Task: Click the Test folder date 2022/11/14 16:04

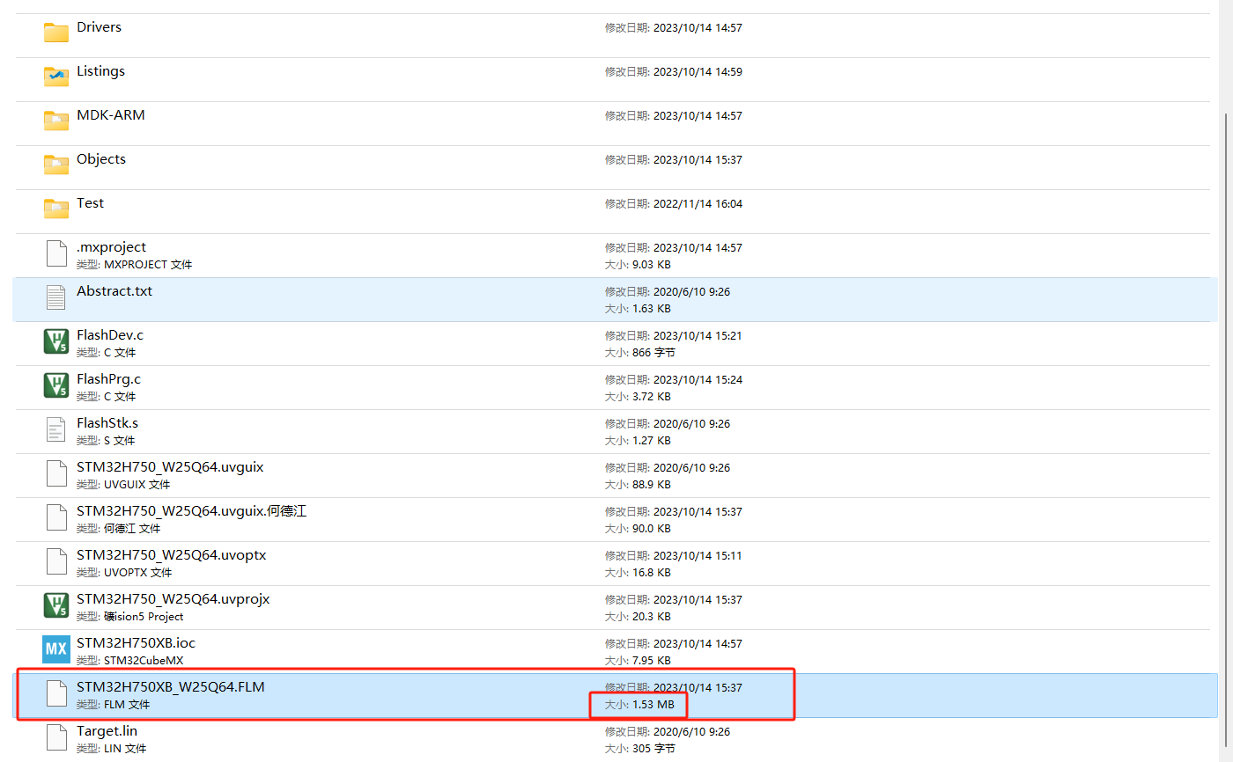Action: [698, 204]
